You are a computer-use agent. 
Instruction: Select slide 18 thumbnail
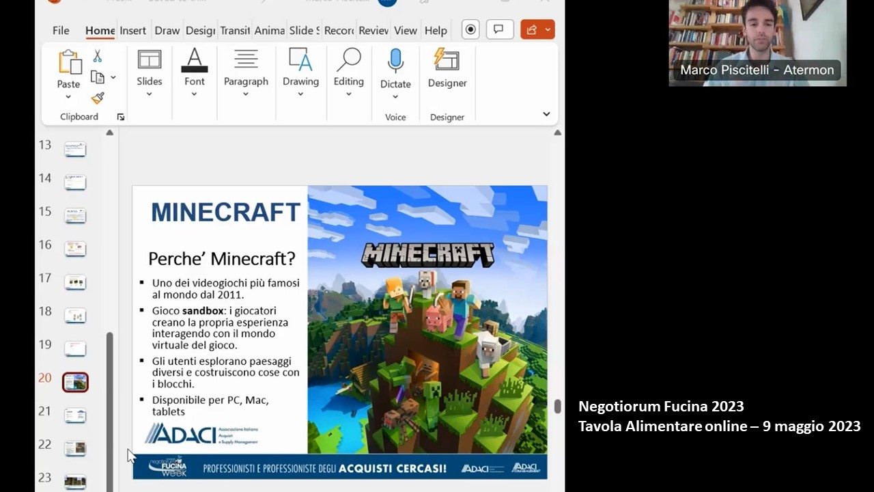(x=75, y=315)
